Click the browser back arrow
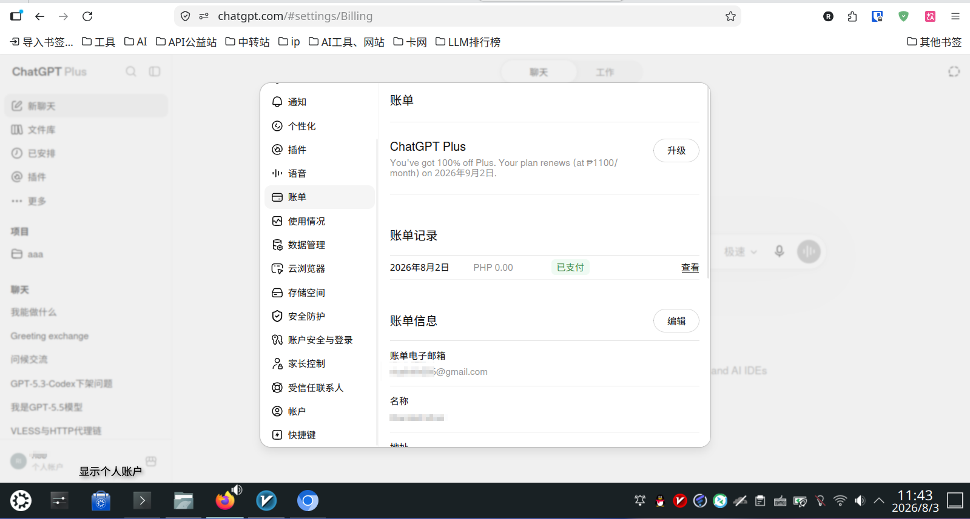The width and height of the screenshot is (970, 519). coord(40,16)
